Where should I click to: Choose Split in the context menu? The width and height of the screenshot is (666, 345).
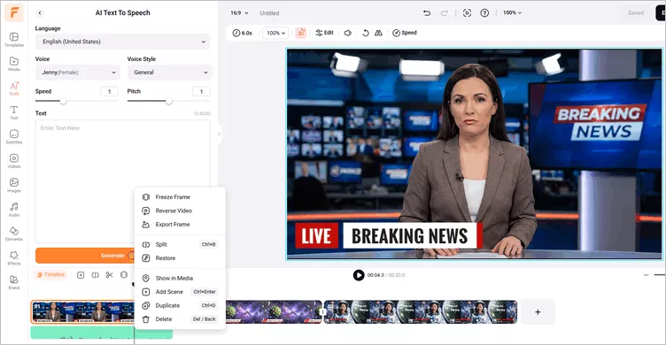[x=180, y=244]
